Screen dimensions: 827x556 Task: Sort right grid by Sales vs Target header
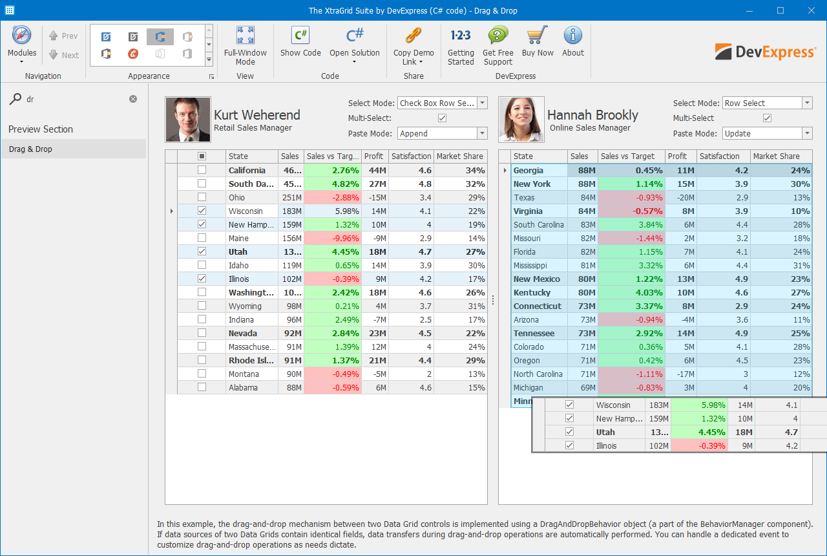631,156
